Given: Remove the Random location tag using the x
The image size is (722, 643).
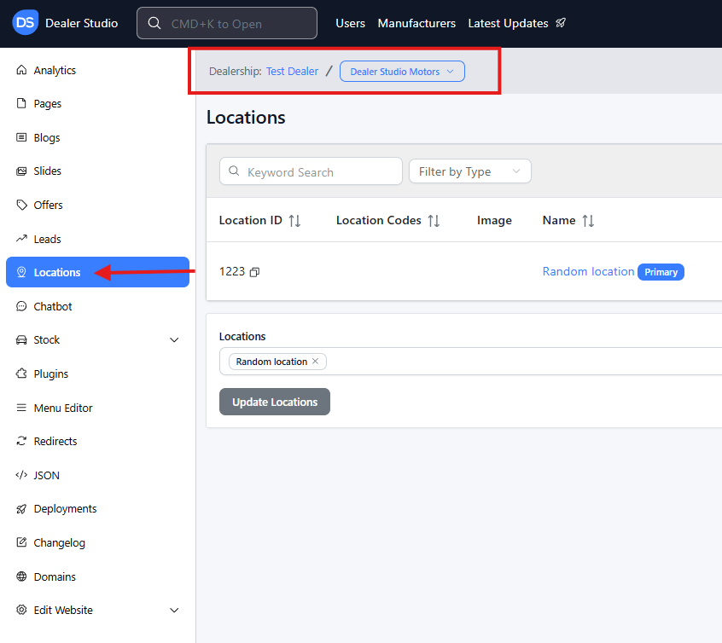Looking at the screenshot, I should [315, 362].
